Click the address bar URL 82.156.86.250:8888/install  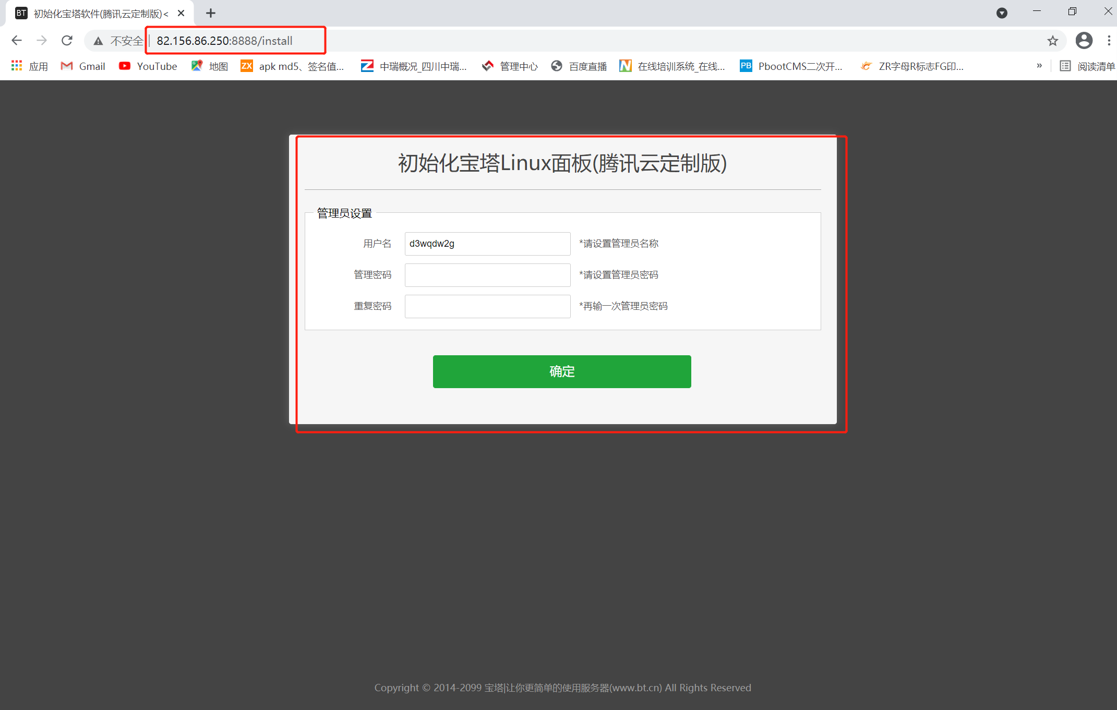224,41
